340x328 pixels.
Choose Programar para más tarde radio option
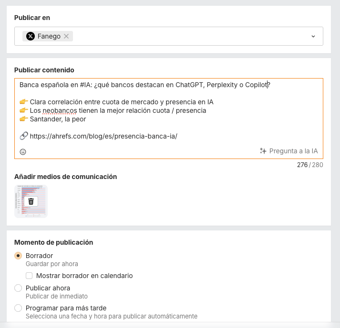pyautogui.click(x=19, y=308)
